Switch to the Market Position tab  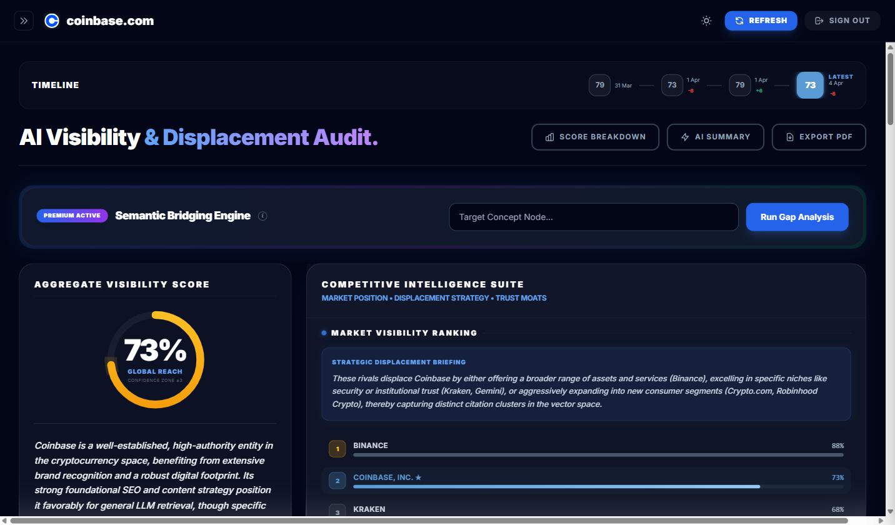[354, 298]
